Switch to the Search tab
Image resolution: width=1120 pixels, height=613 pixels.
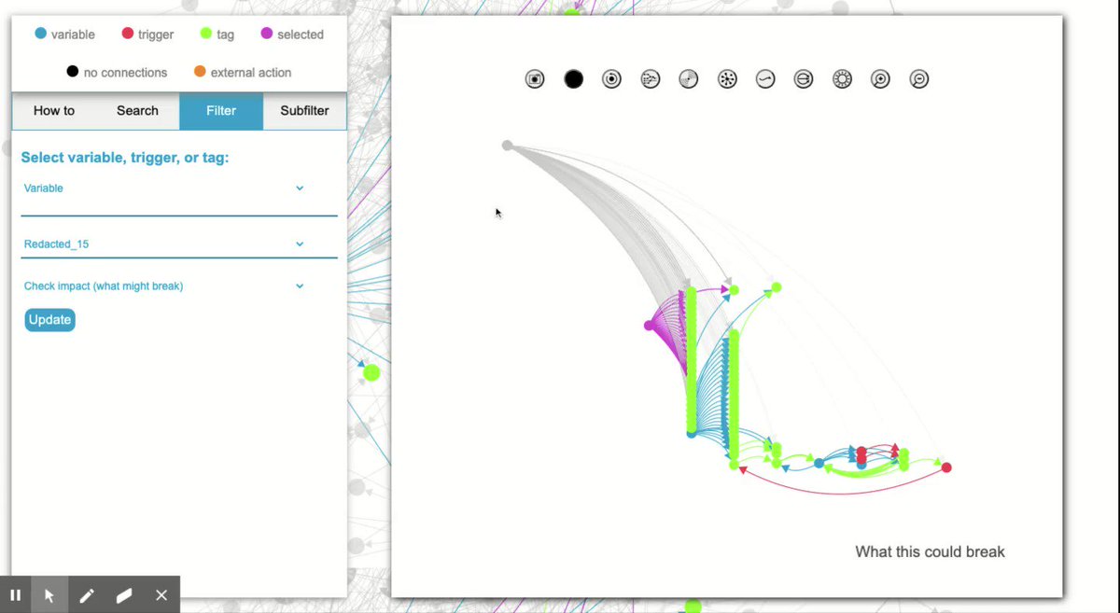137,110
